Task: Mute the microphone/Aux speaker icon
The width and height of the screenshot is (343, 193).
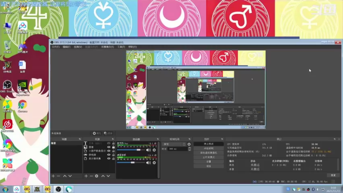Action: click(148, 150)
